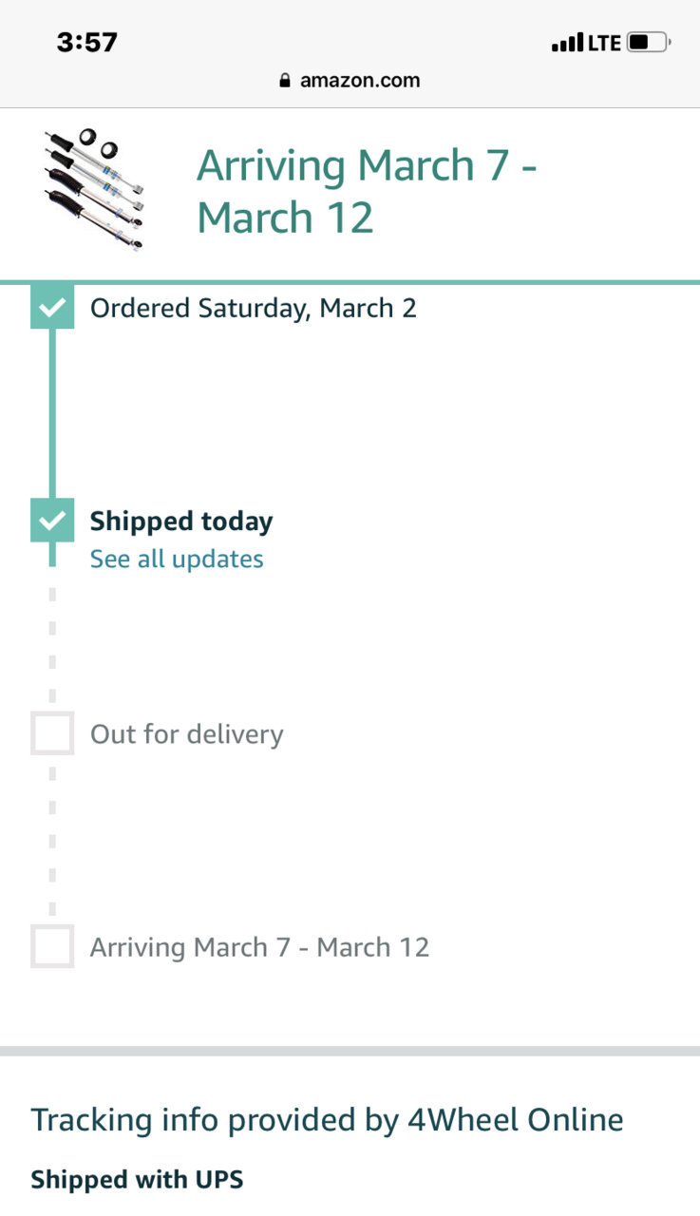Tap the LTE network indicator
The height and width of the screenshot is (1216, 700).
point(604,43)
